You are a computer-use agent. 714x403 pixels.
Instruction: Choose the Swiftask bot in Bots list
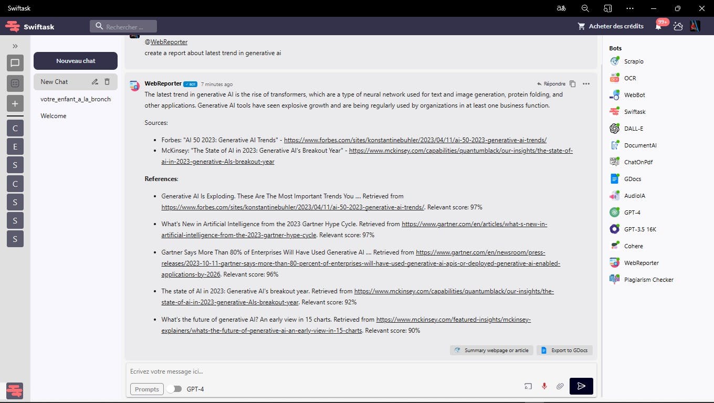click(x=627, y=112)
